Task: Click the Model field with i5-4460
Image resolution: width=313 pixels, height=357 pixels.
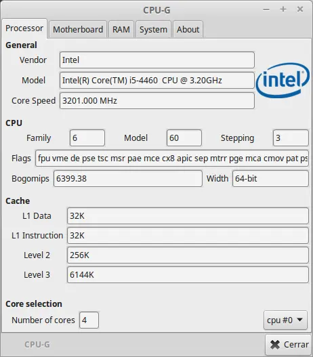Action: (x=157, y=81)
